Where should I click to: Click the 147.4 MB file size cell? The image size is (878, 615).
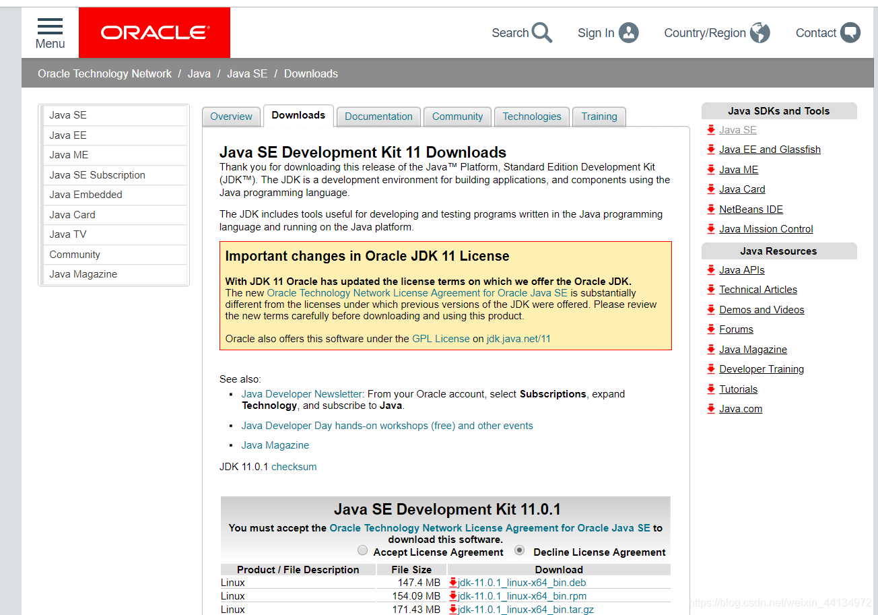coord(411,583)
